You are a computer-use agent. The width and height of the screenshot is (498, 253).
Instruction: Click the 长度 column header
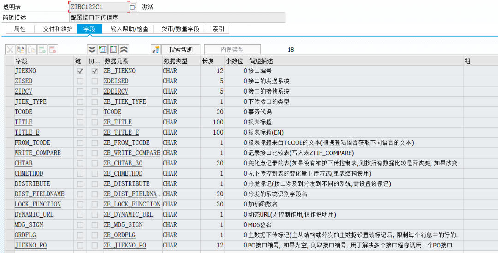coord(212,61)
